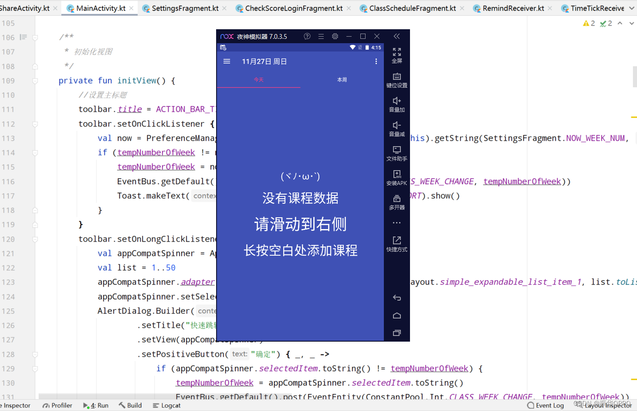Tap the Android home button in Nox sidebar
Viewport: 637px width, 411px height.
(x=397, y=315)
